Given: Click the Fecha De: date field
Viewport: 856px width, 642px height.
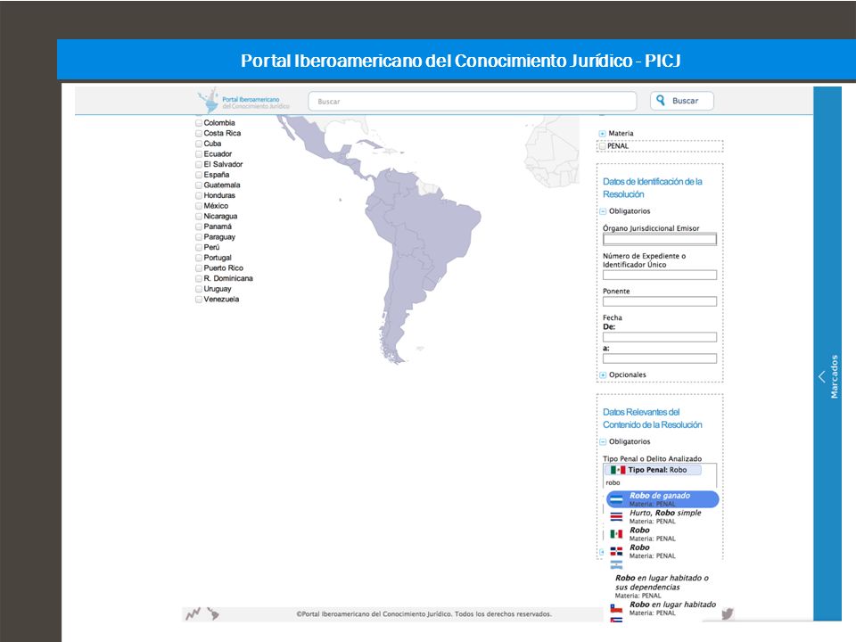Looking at the screenshot, I should pos(660,337).
